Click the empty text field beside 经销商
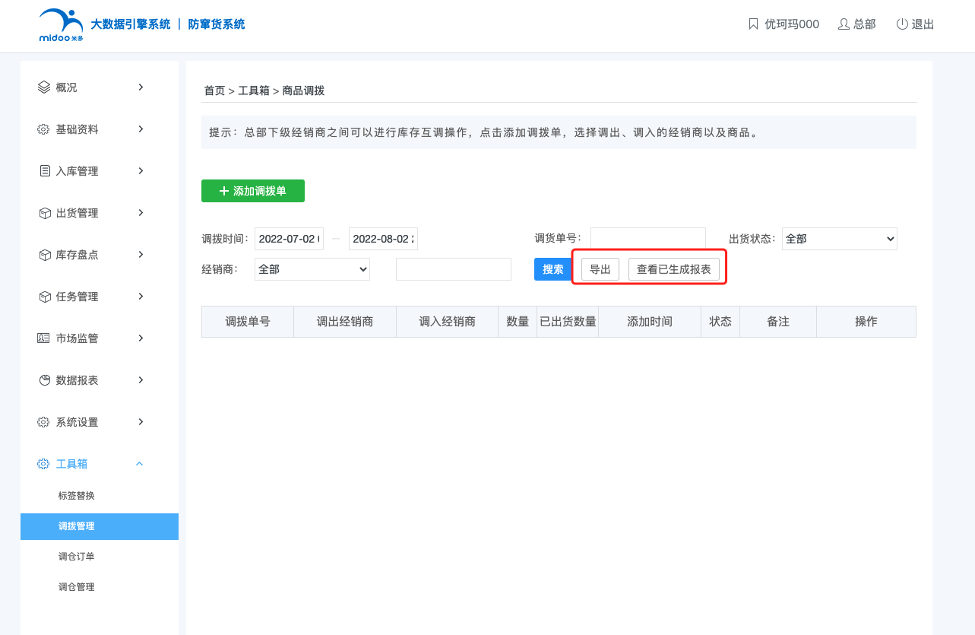The height and width of the screenshot is (635, 975). (454, 269)
